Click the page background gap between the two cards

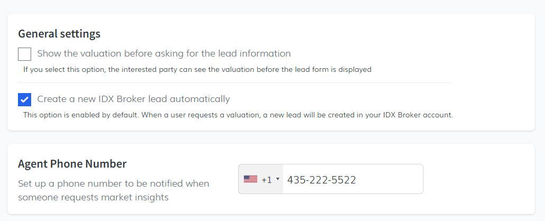[272, 137]
